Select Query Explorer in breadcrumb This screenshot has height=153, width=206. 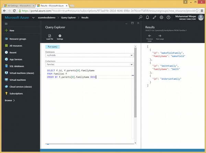point(68,17)
